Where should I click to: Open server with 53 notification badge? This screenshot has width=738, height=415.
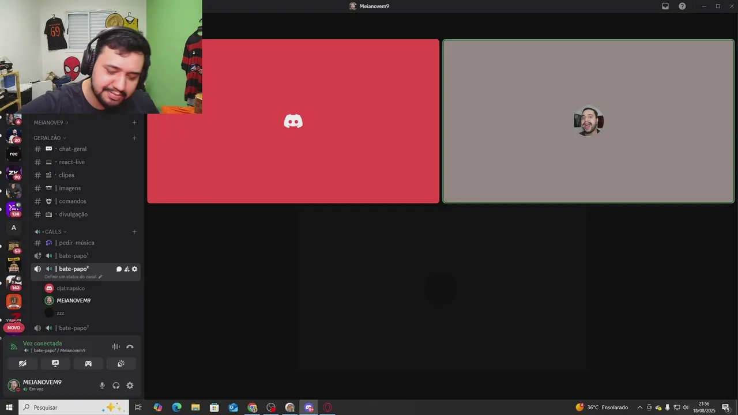pos(14,246)
